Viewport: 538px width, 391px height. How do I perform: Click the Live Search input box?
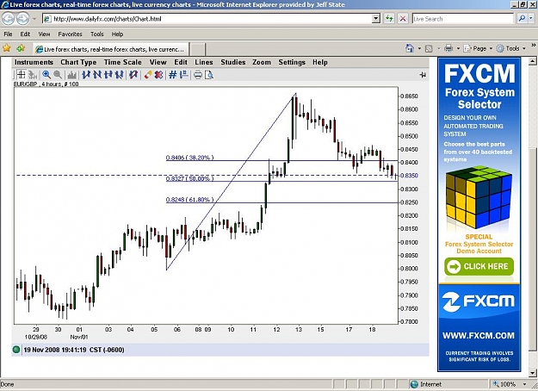pyautogui.click(x=463, y=19)
